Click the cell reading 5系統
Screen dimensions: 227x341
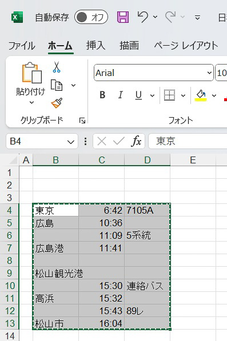tap(148, 235)
